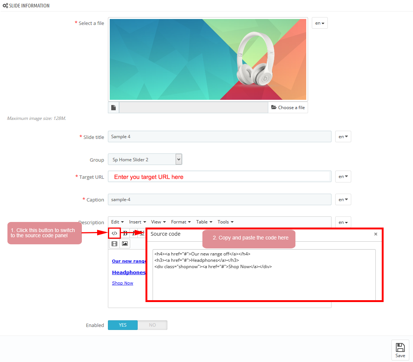The height and width of the screenshot is (362, 413).
Task: Open the source code editor button
Action: (114, 234)
